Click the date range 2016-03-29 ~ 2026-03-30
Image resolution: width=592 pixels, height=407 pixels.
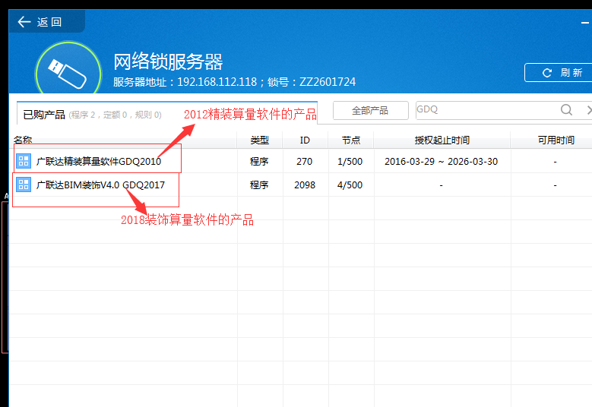click(x=442, y=162)
